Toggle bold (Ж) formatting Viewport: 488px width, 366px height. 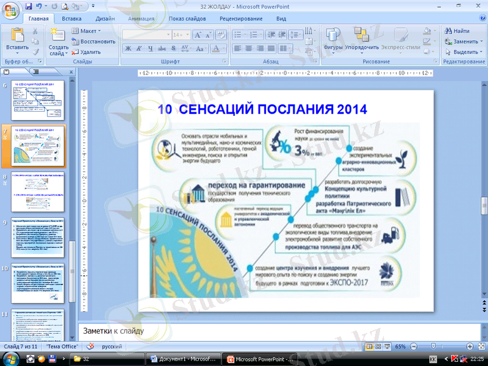[x=129, y=48]
